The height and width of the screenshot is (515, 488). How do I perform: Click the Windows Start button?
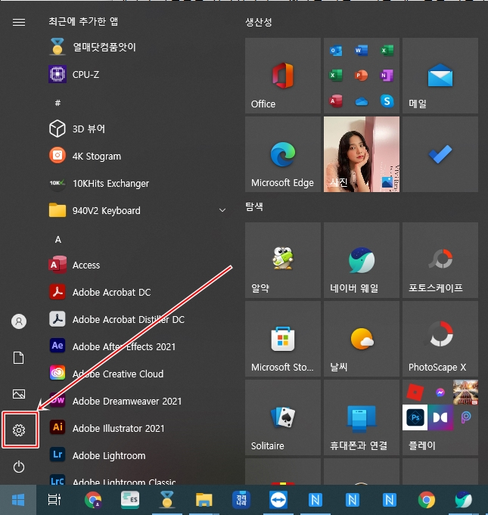pos(18,500)
